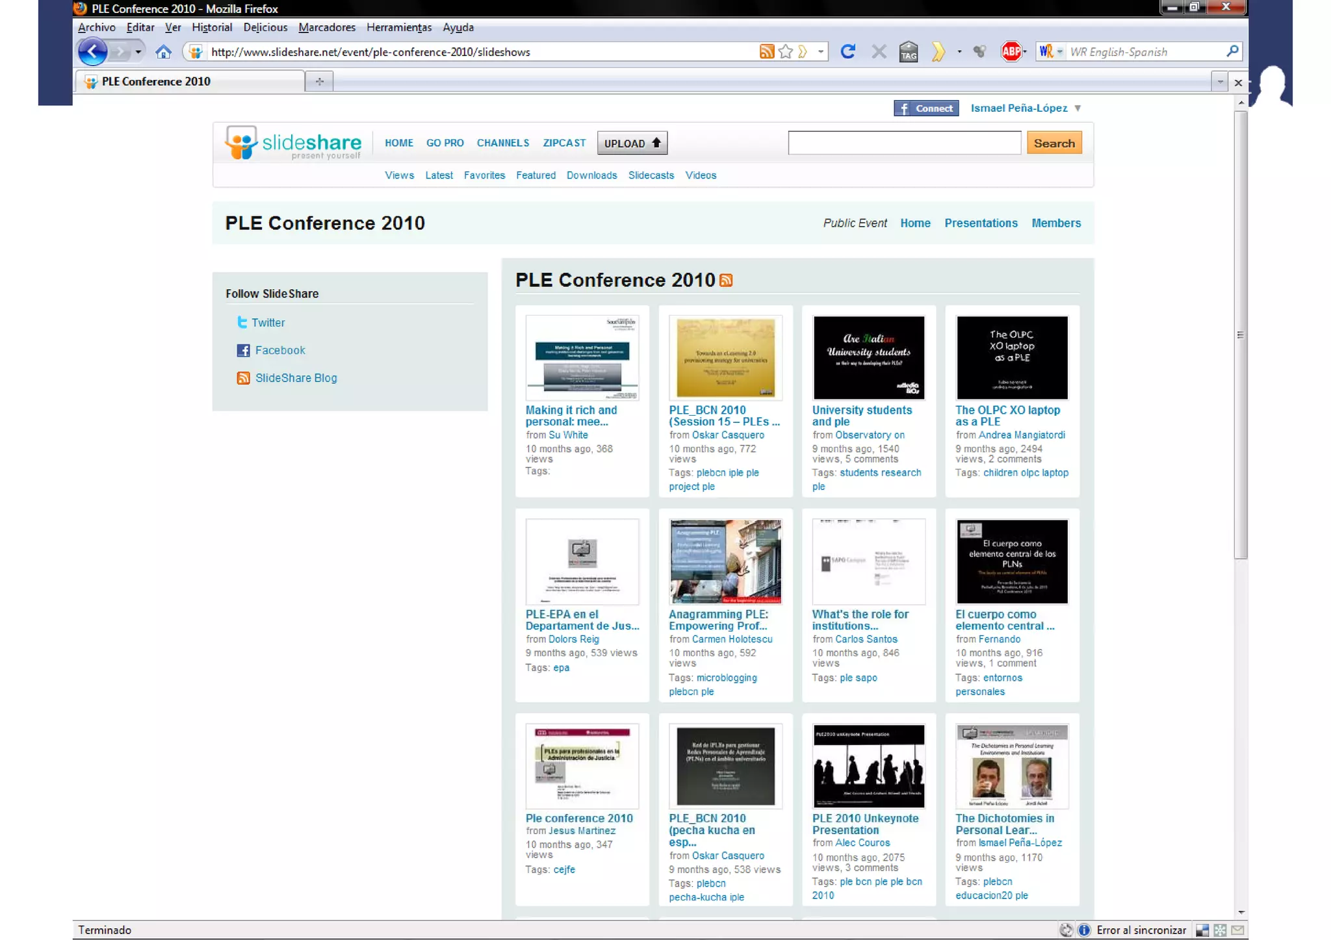Reload the page with refresh icon
Viewport: 1331px width, 940px height.
(847, 51)
